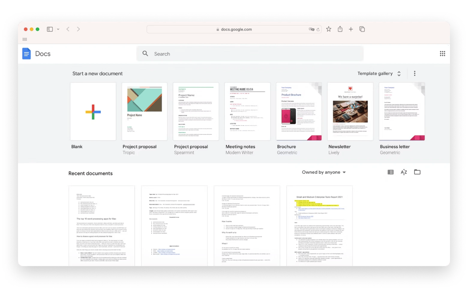
Task: Open the Google apps grid launcher
Action: (x=442, y=54)
